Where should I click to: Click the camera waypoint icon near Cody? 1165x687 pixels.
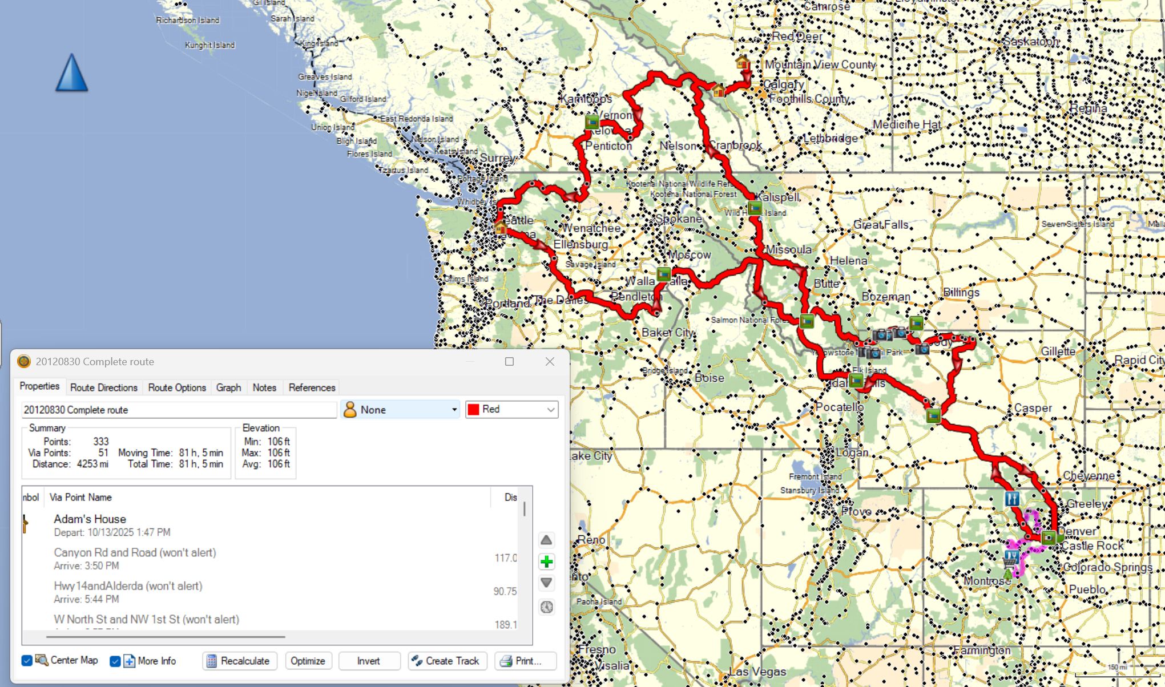point(922,349)
